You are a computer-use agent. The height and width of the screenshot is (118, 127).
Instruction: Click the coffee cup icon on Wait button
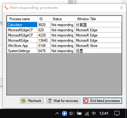[50, 101]
